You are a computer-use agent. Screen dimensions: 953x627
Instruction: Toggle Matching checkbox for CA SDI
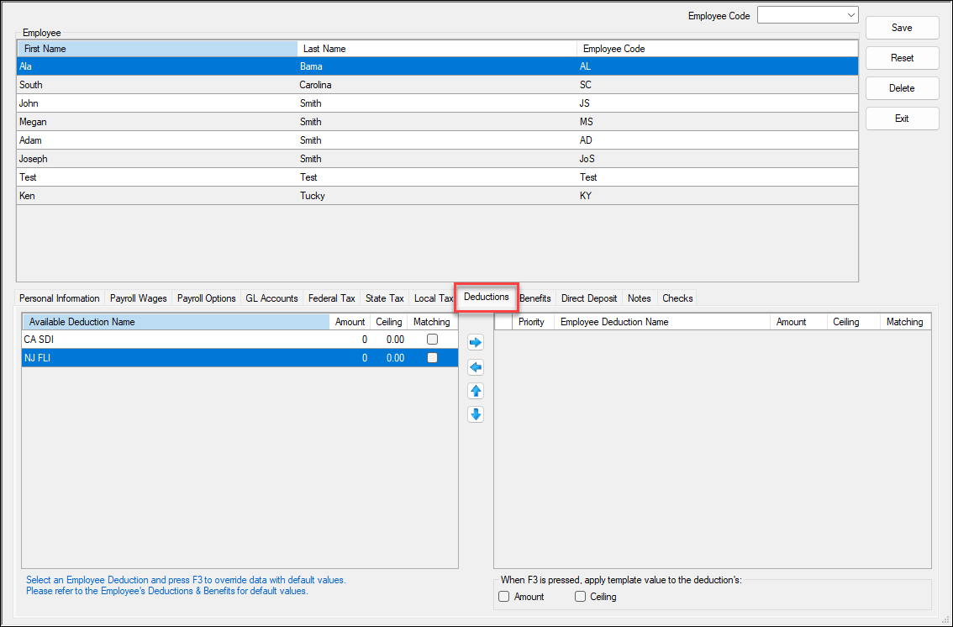(432, 340)
